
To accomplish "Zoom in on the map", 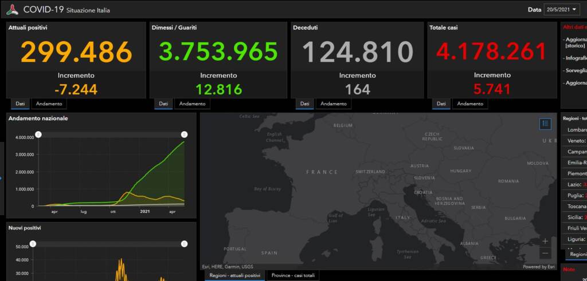I will click(545, 242).
